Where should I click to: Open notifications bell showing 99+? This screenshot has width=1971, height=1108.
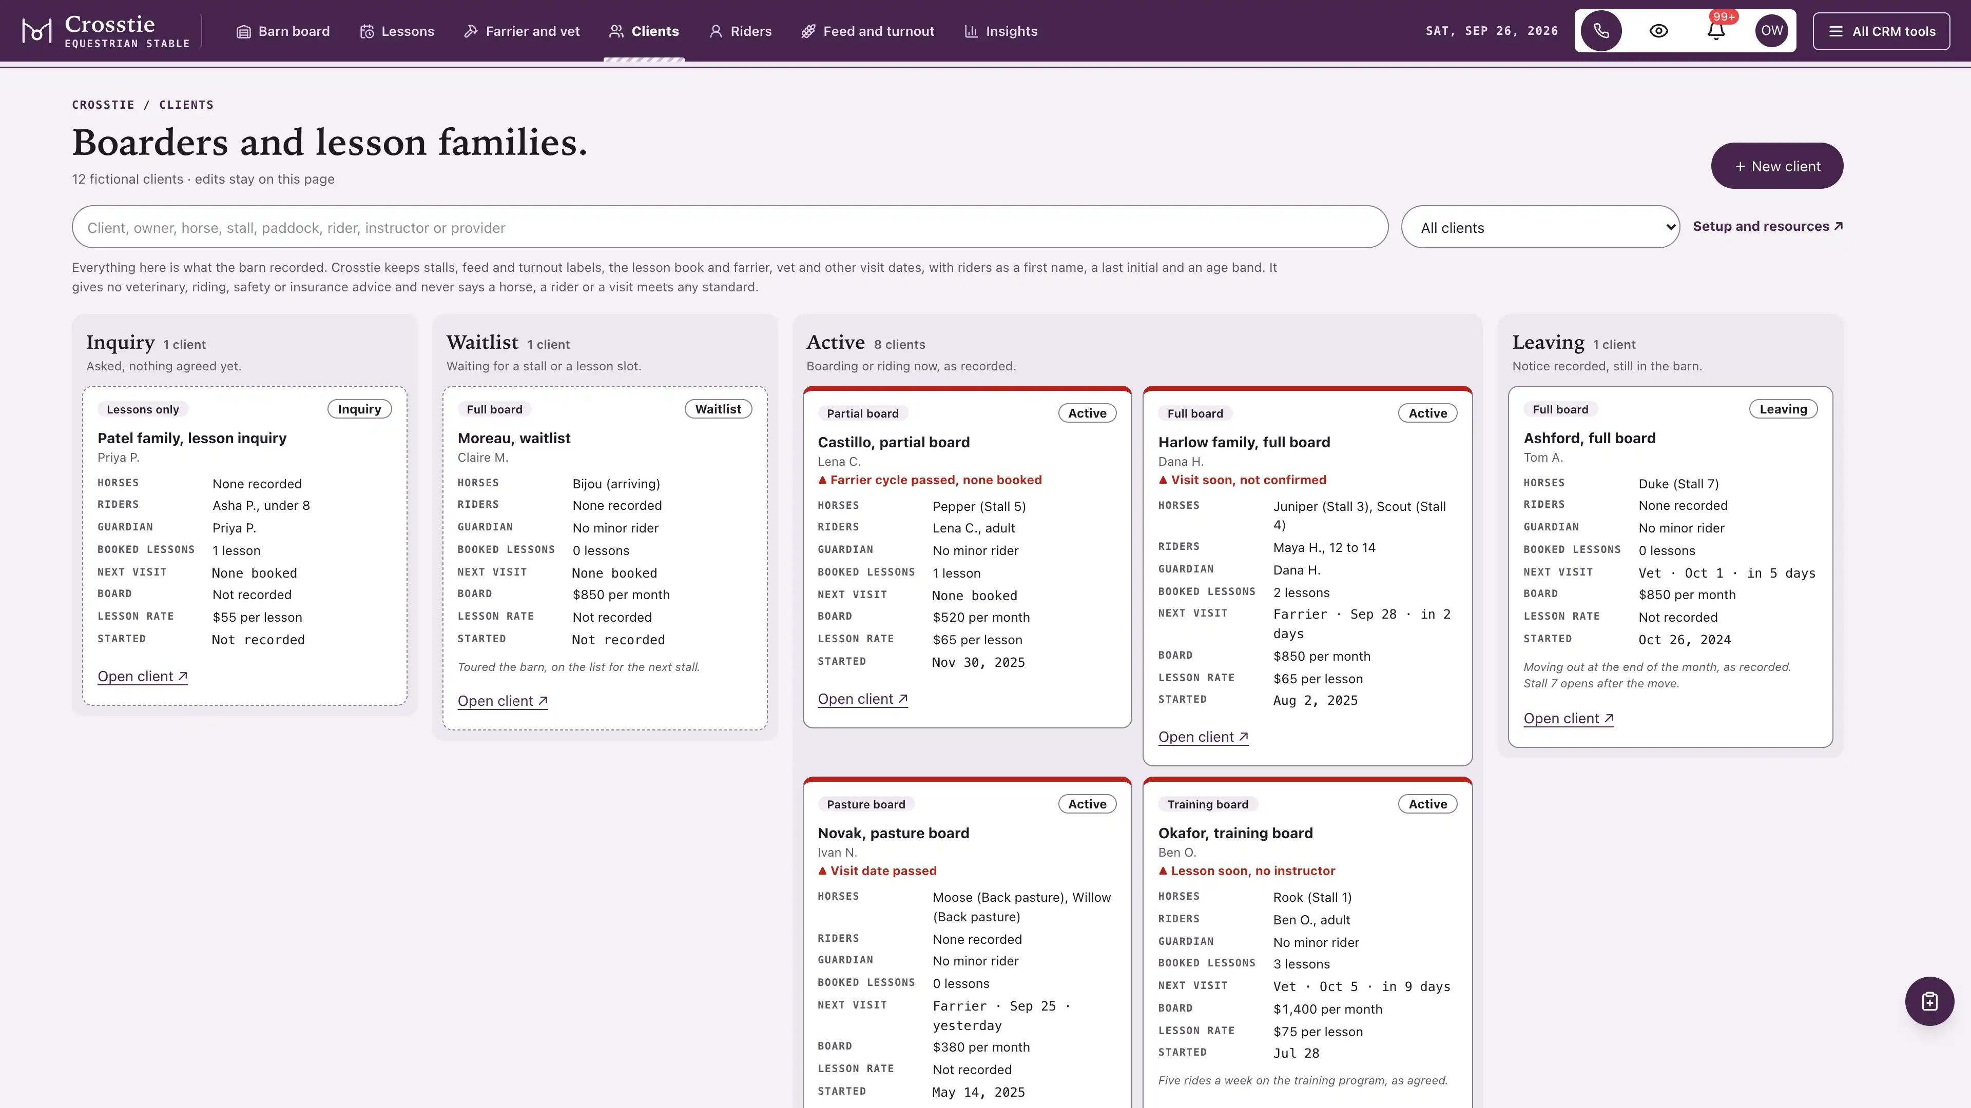[1716, 31]
